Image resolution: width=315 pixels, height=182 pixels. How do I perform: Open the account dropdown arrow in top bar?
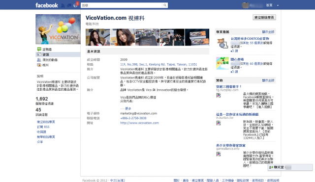click(x=278, y=5)
